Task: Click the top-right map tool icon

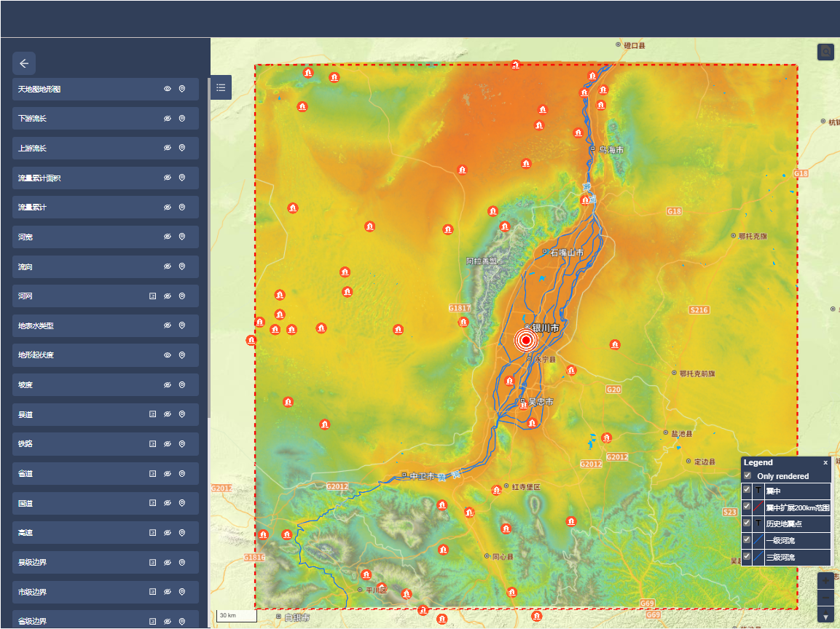Action: pos(825,52)
